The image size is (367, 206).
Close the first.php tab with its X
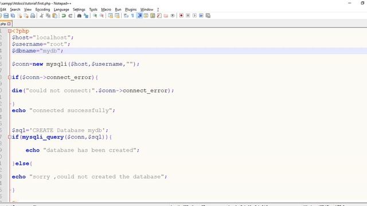coord(9,24)
